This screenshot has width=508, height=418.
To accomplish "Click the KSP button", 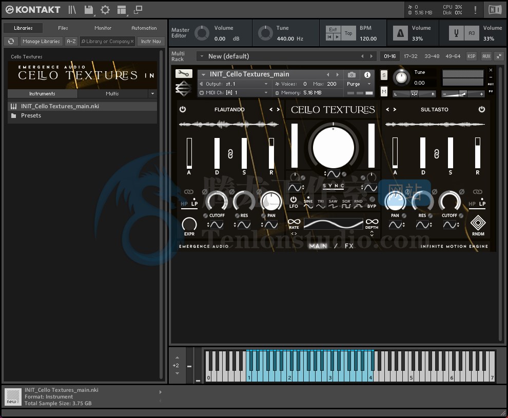I will 472,56.
